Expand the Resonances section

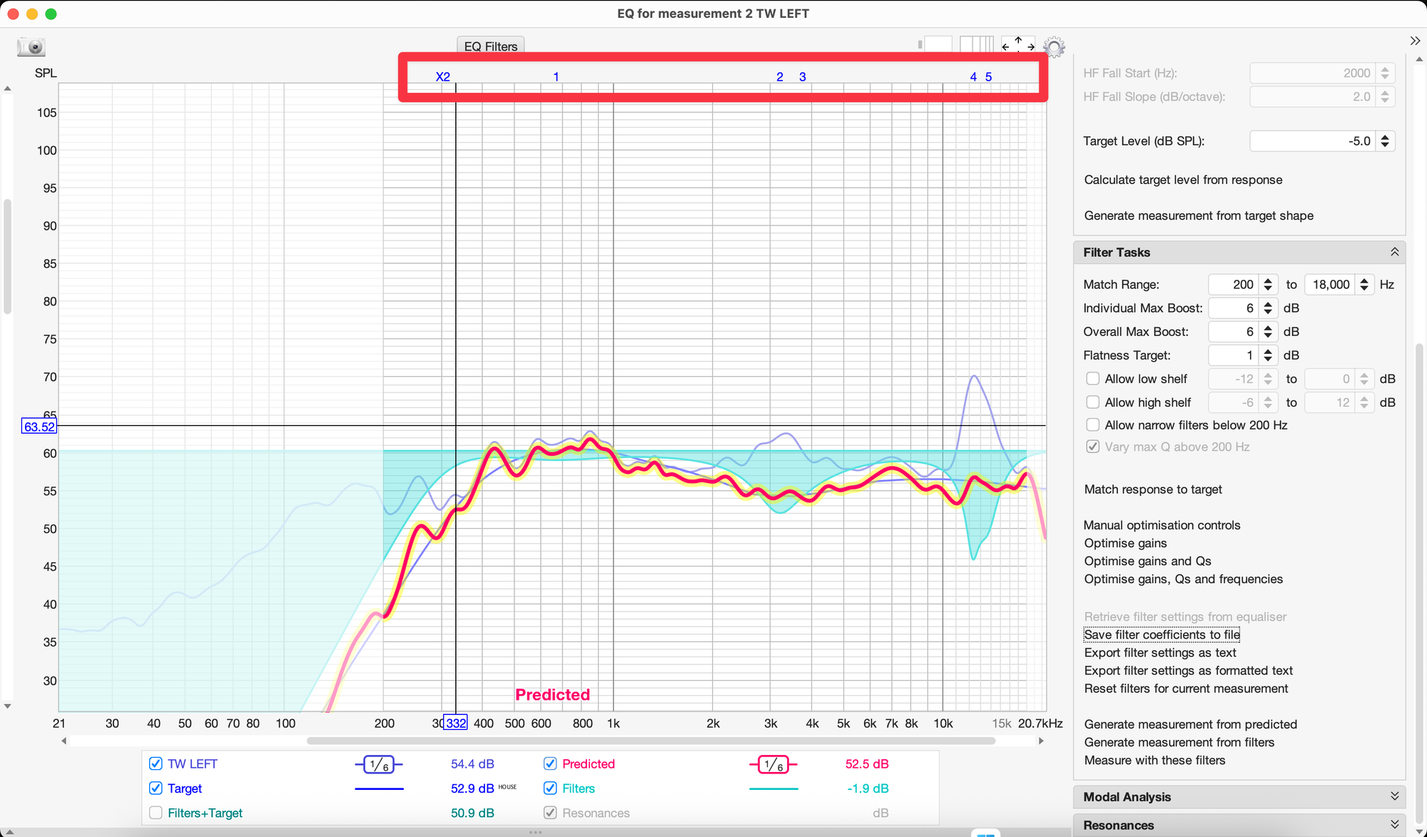click(1394, 825)
